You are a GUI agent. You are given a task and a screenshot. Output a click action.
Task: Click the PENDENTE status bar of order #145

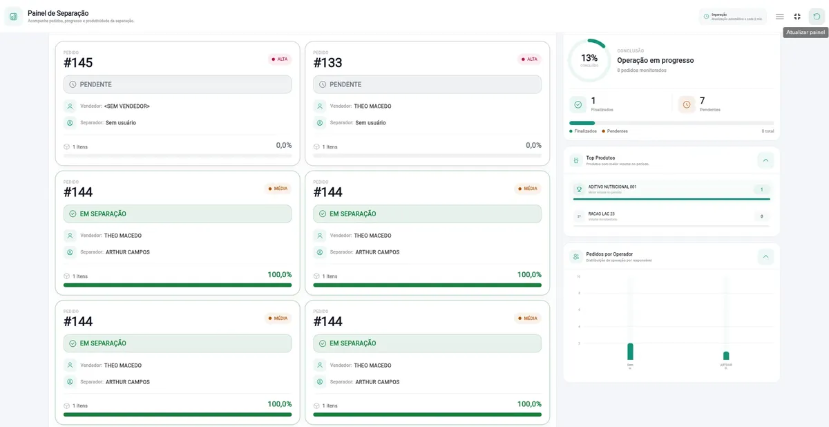coord(178,84)
